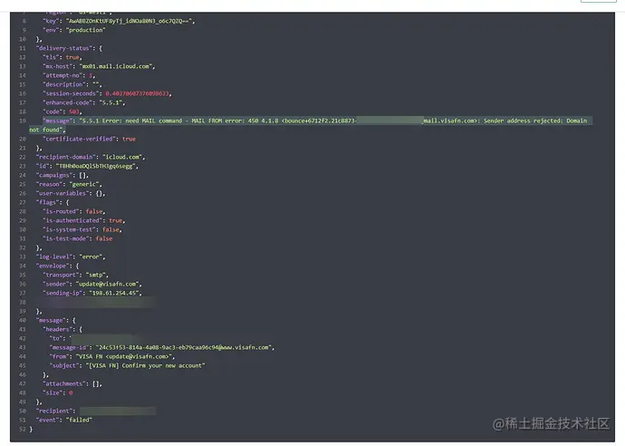Viewport: 625px width, 446px height.
Task: Click the "from": "VISA FN" line
Action: pyautogui.click(x=112, y=356)
